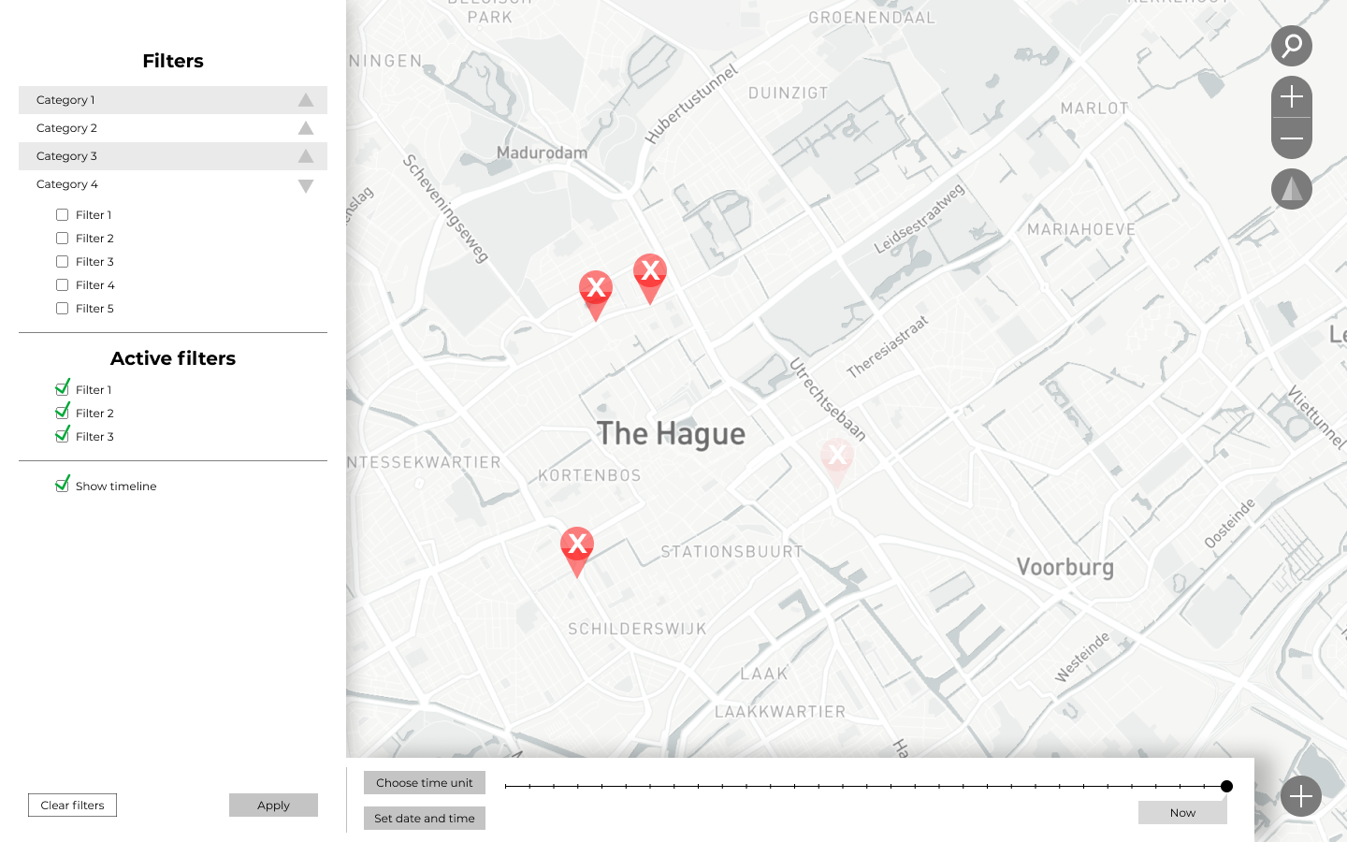Viewport: 1347px width, 842px height.
Task: Apply the selected filters
Action: (x=273, y=805)
